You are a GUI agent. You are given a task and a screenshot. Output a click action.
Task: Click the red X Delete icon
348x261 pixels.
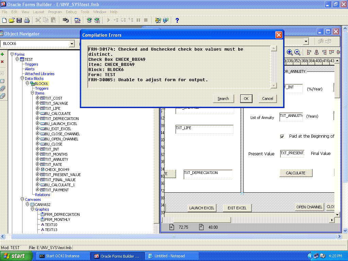pos(2,62)
